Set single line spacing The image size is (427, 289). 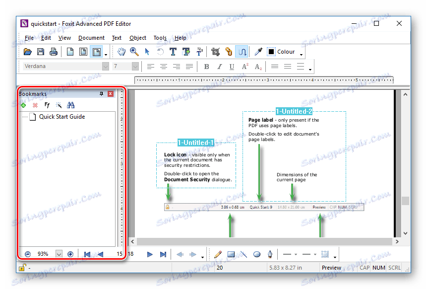point(275,66)
